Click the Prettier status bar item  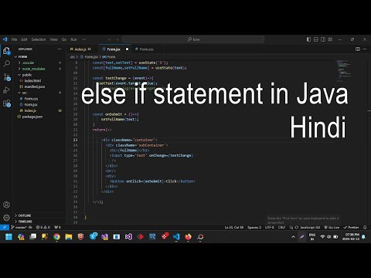tap(351, 227)
